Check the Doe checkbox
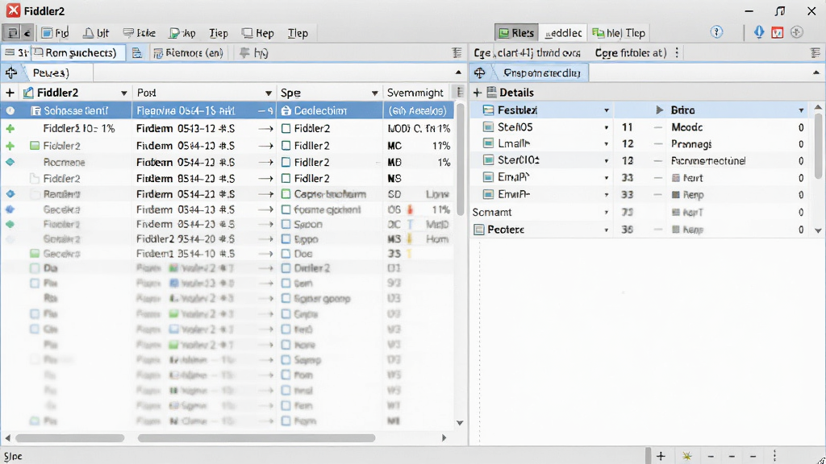The height and width of the screenshot is (464, 826). [286, 254]
